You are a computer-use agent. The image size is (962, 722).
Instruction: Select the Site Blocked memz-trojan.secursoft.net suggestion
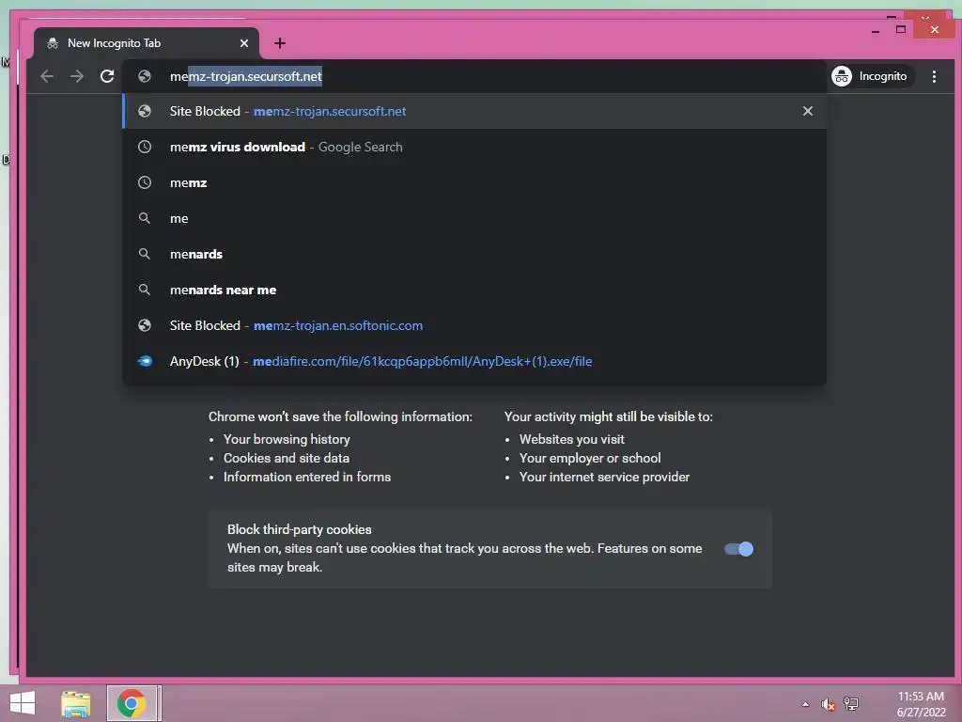pyautogui.click(x=473, y=111)
